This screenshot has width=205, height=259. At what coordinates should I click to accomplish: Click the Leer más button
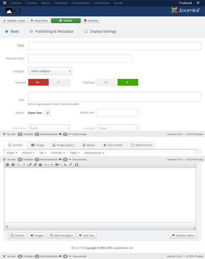86,235
